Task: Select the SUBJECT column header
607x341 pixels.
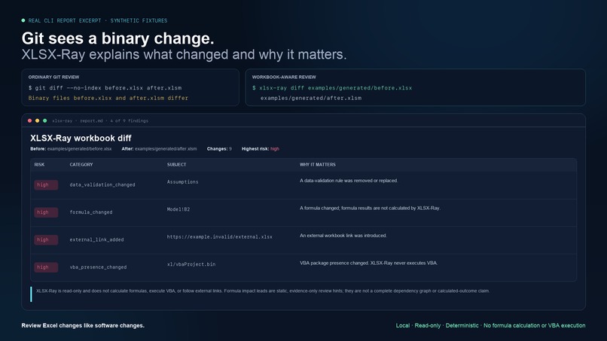Action: tap(176, 165)
